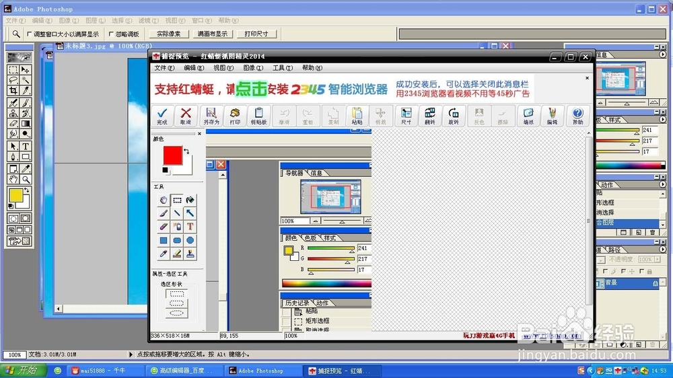The height and width of the screenshot is (378, 673).
Task: Click the 满画布显示 button
Action: tap(213, 34)
